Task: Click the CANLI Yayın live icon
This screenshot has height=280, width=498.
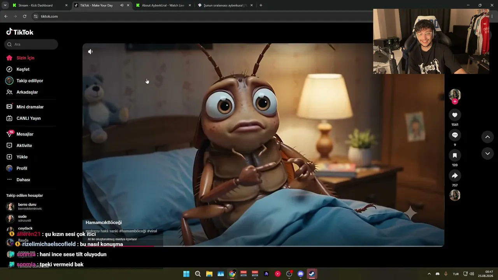Action: (9, 118)
